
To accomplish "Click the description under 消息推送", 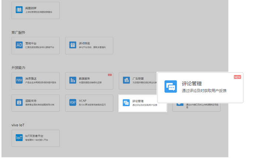I will tap(41, 82).
